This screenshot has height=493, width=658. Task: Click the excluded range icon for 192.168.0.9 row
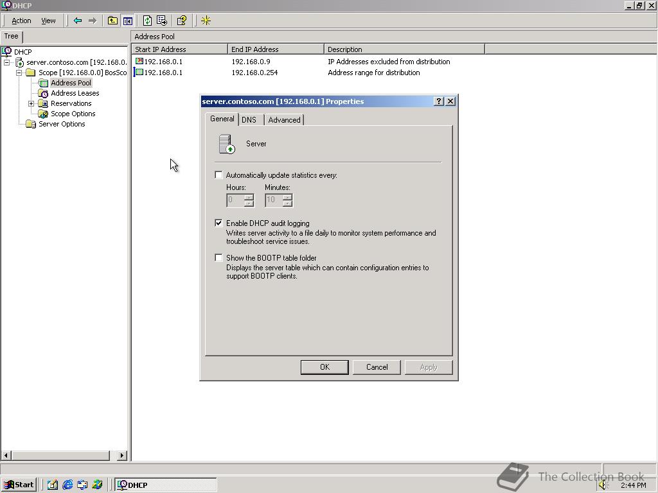pyautogui.click(x=139, y=61)
